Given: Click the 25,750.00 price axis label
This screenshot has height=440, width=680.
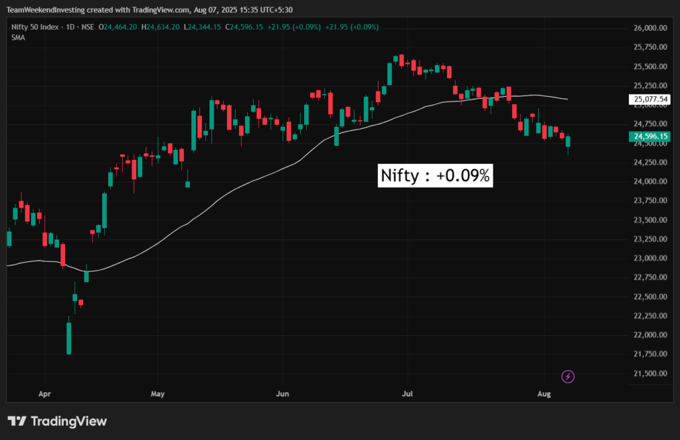Looking at the screenshot, I should coord(650,47).
